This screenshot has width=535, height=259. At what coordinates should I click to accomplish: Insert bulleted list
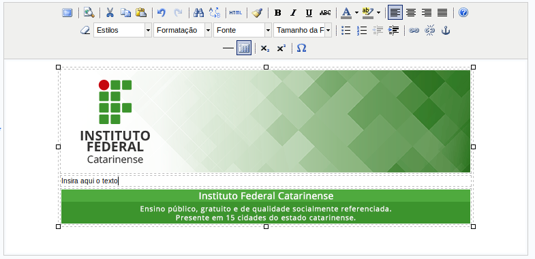[346, 31]
